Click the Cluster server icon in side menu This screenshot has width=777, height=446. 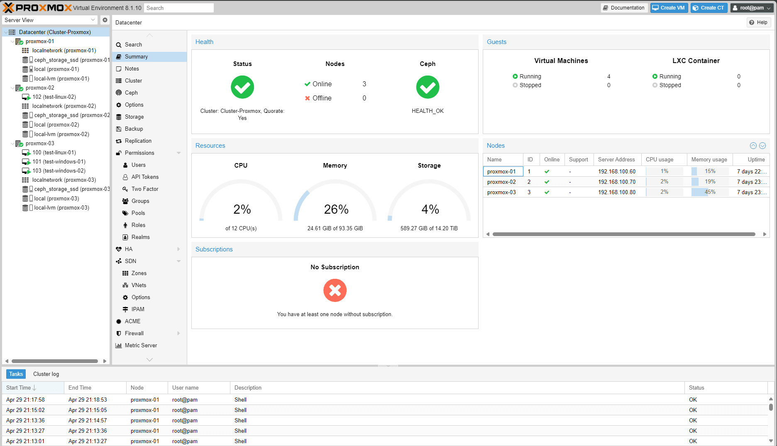119,81
